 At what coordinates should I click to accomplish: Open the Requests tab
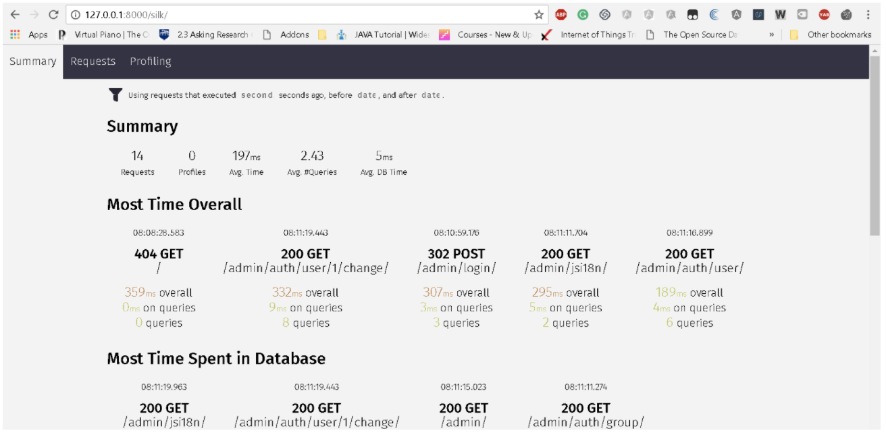tap(93, 61)
